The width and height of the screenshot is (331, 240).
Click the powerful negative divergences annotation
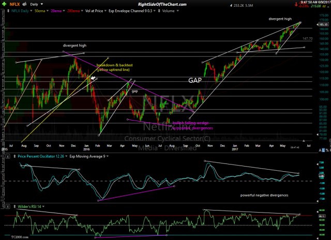[x=264, y=196]
